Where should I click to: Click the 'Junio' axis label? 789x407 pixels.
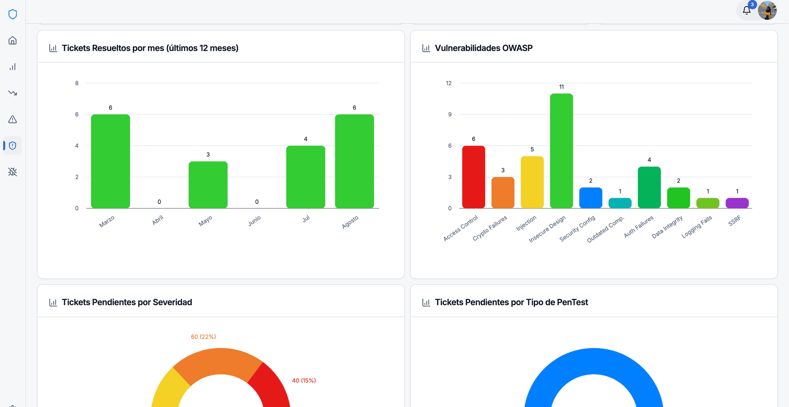(254, 221)
